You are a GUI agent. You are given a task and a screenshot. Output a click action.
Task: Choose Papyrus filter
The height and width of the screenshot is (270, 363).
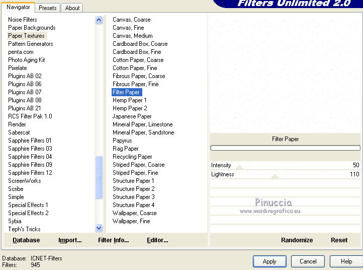(x=122, y=141)
